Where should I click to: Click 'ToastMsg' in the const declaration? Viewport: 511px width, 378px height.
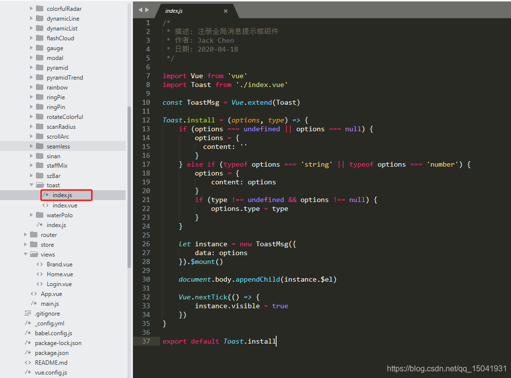[x=203, y=102]
